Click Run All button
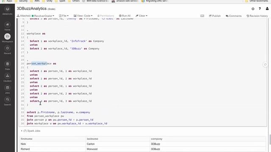The width and height of the screenshot is (271, 152). [x=124, y=16]
